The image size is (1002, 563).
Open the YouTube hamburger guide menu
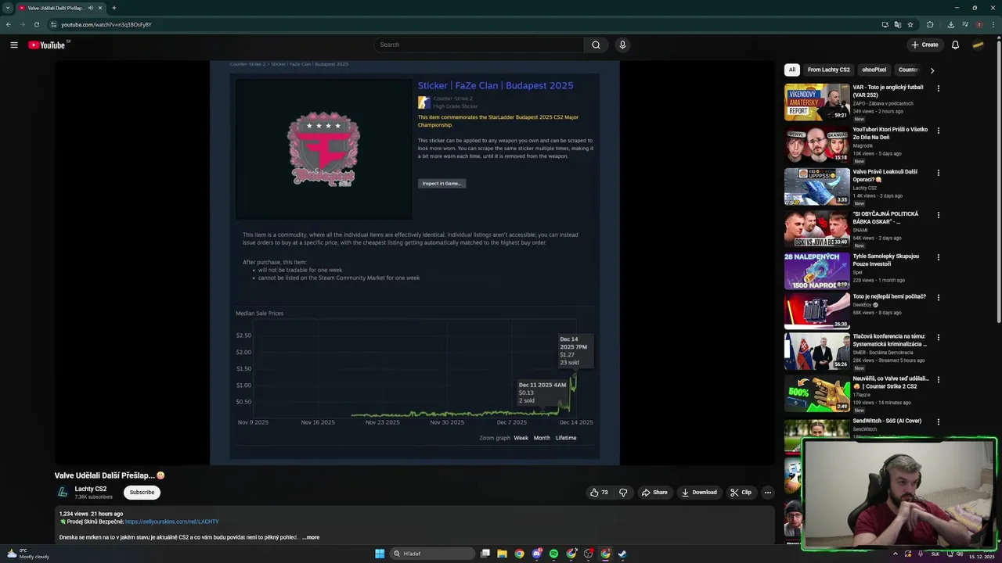13,45
